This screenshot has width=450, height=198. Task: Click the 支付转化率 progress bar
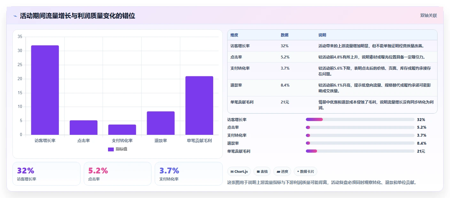click(x=360, y=135)
